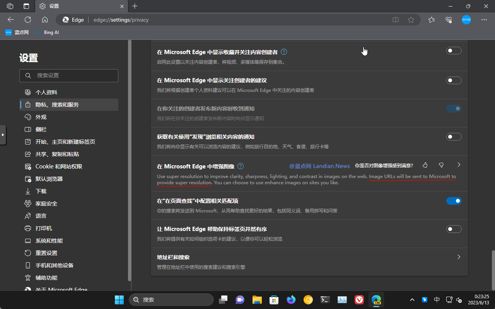The width and height of the screenshot is (495, 309).
Task: Open 手机和其他设备 section
Action: pyautogui.click(x=69, y=265)
